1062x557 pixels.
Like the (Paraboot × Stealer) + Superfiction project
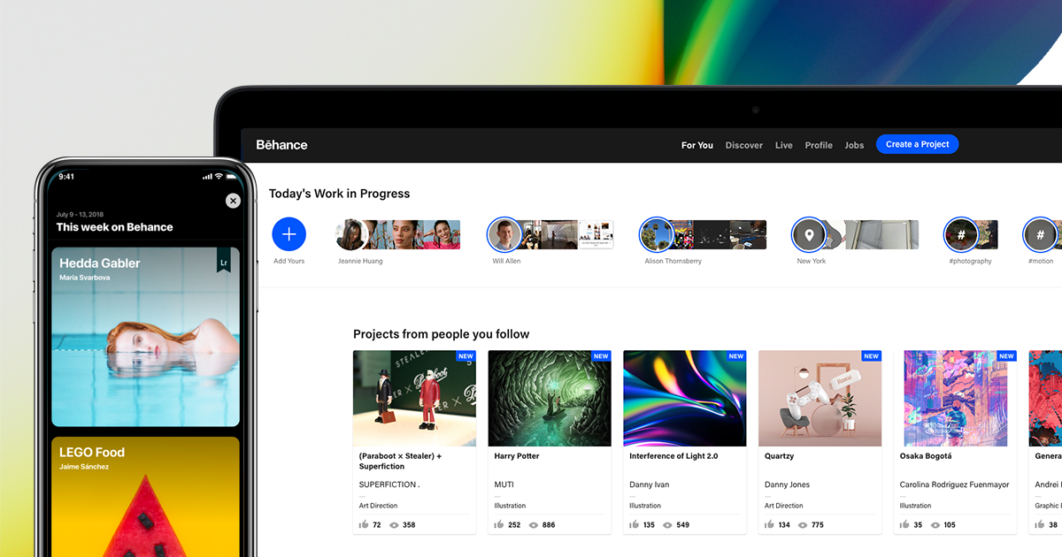click(364, 524)
